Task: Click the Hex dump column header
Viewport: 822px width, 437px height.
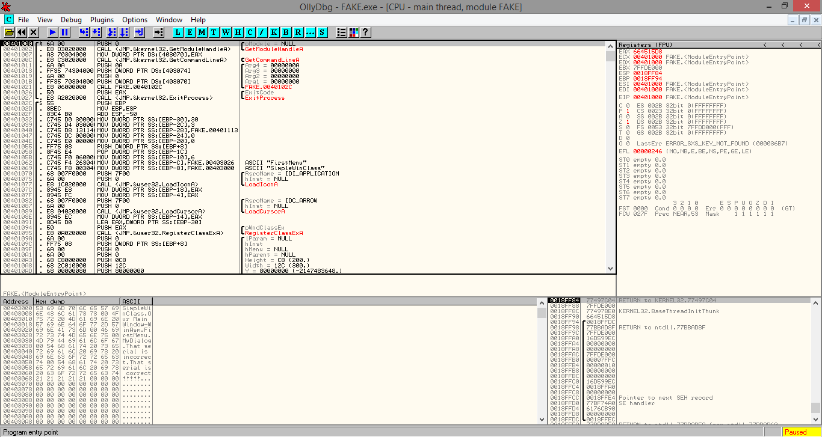Action: tap(77, 301)
